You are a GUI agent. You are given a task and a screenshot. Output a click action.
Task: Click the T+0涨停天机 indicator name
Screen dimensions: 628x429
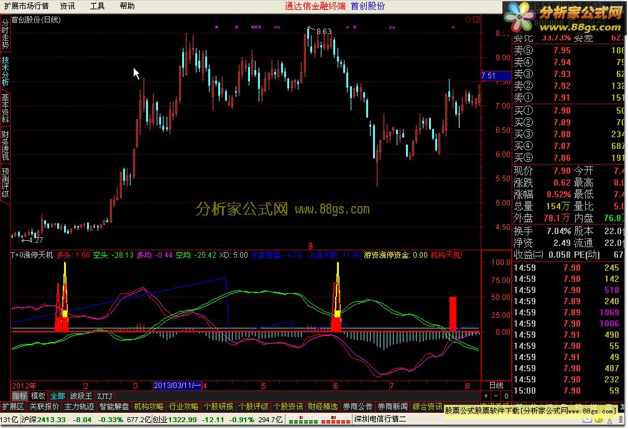coord(32,255)
